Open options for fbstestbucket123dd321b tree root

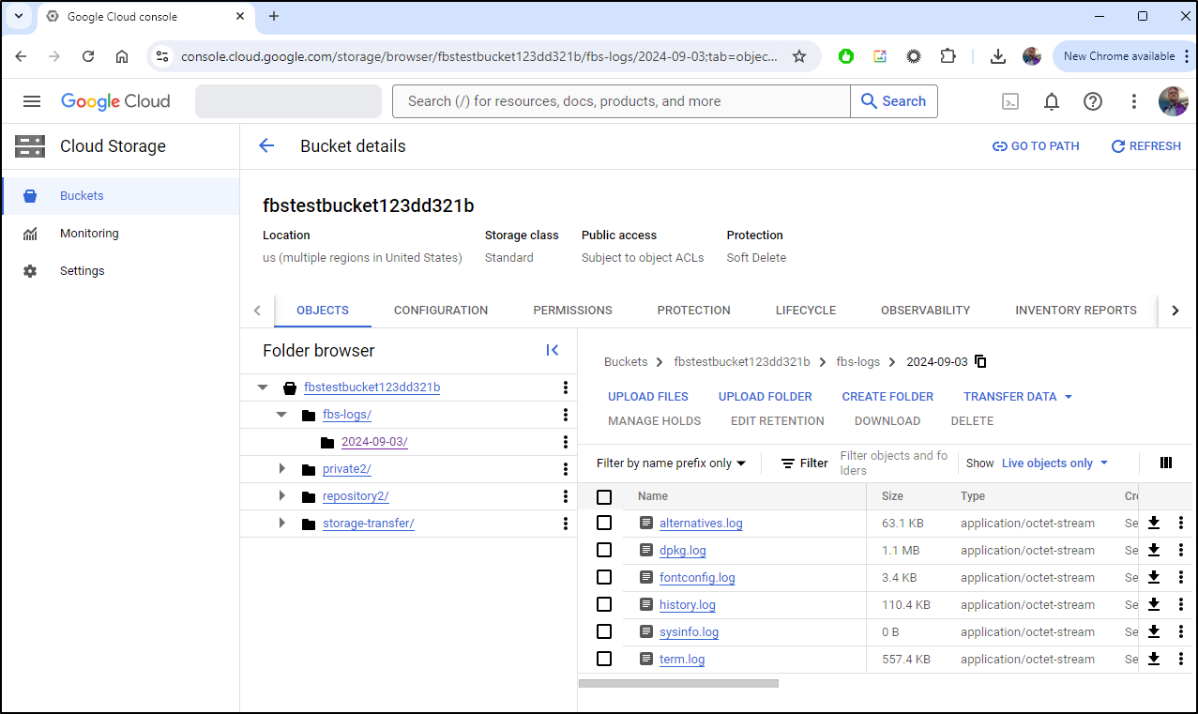[x=565, y=387]
